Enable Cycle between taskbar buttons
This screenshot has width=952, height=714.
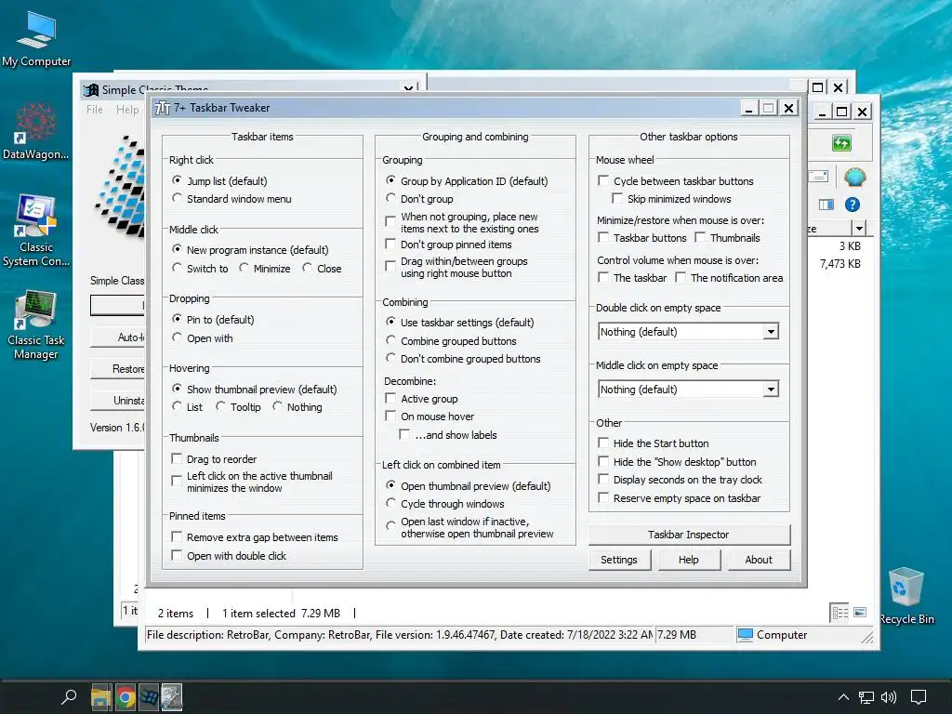click(602, 180)
